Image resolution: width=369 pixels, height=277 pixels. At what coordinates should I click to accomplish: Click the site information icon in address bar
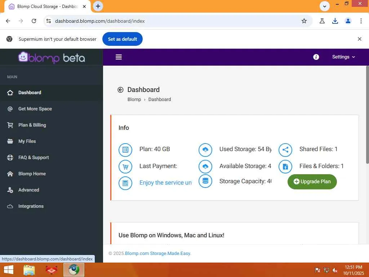[49, 21]
